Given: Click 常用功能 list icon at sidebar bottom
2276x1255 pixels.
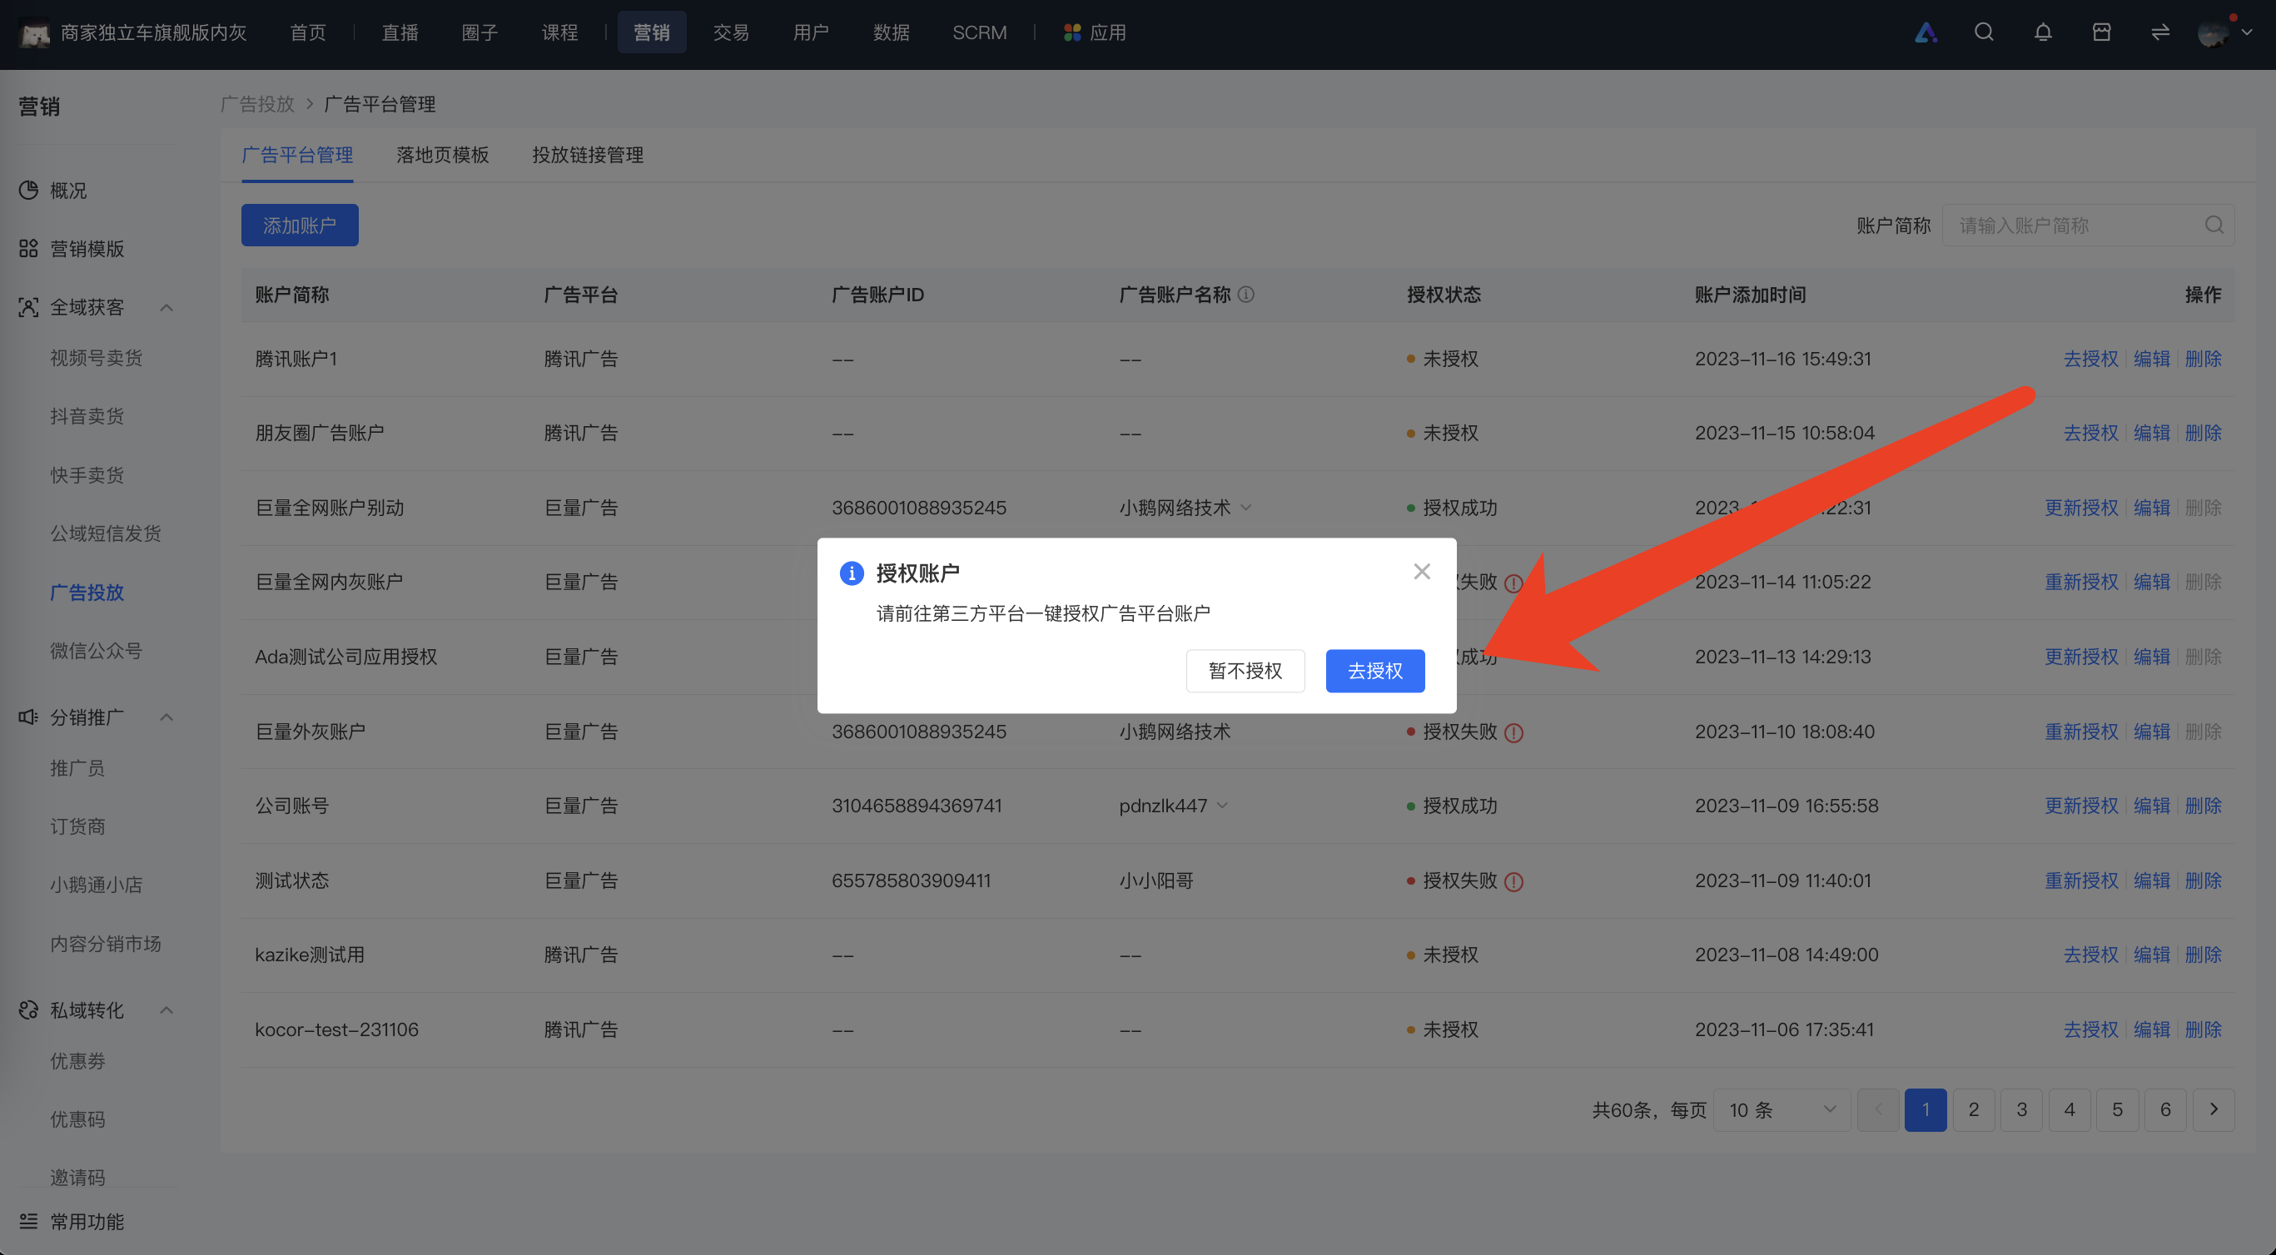Looking at the screenshot, I should (28, 1221).
